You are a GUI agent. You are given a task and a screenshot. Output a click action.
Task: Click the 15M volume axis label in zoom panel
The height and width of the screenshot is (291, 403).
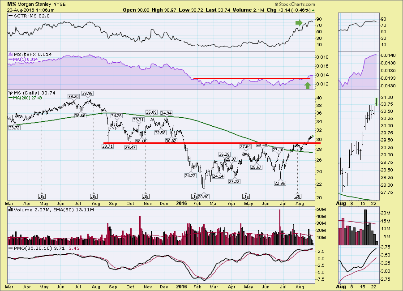click(385, 221)
